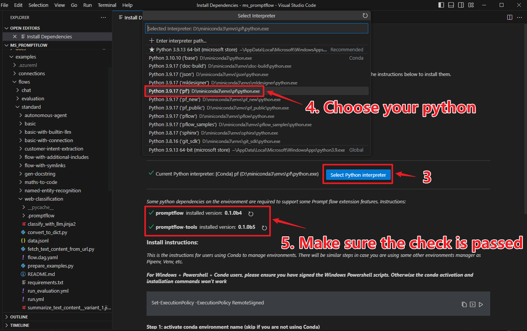Switch to the Install Dependencies tab
Image resolution: width=527 pixels, height=331 pixels.
point(131,17)
